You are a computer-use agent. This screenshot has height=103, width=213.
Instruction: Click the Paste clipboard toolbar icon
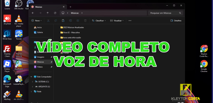click(63, 21)
